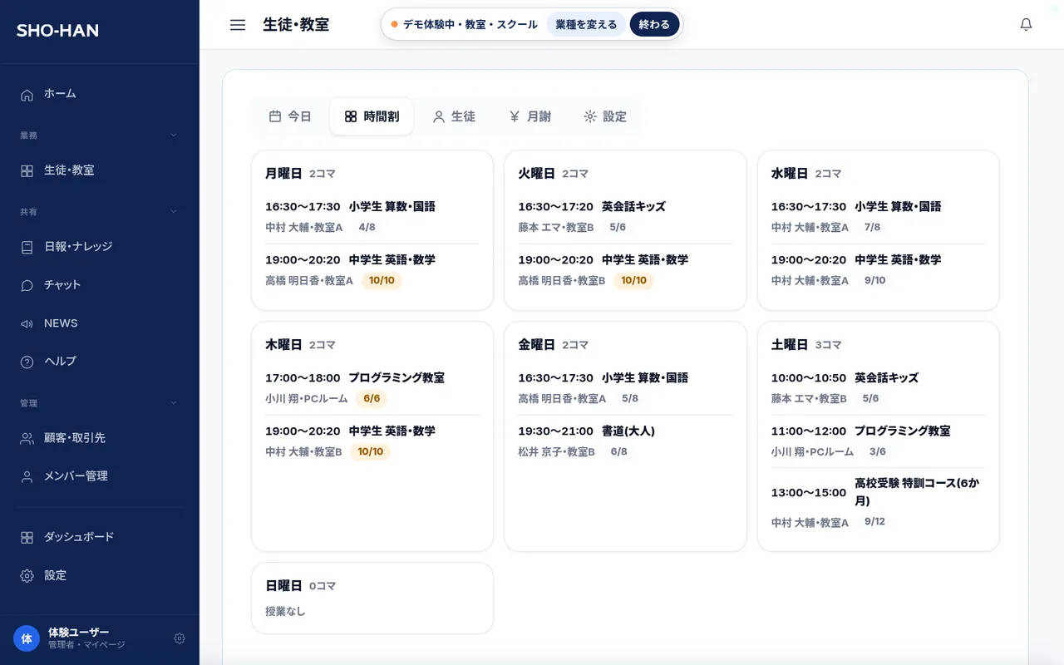Switch to the 今日 tab
The width and height of the screenshot is (1064, 665).
click(x=290, y=116)
